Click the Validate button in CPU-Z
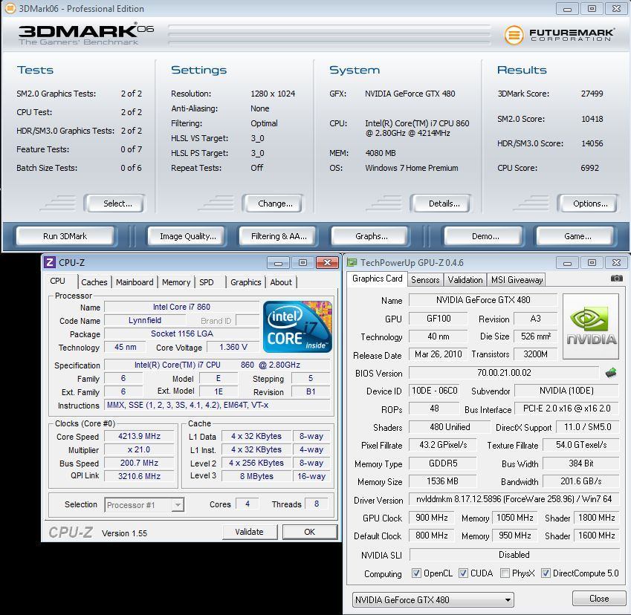The height and width of the screenshot is (615, 631). (250, 532)
